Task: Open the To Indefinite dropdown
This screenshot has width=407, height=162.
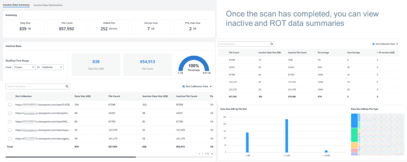Action: [x=52, y=67]
